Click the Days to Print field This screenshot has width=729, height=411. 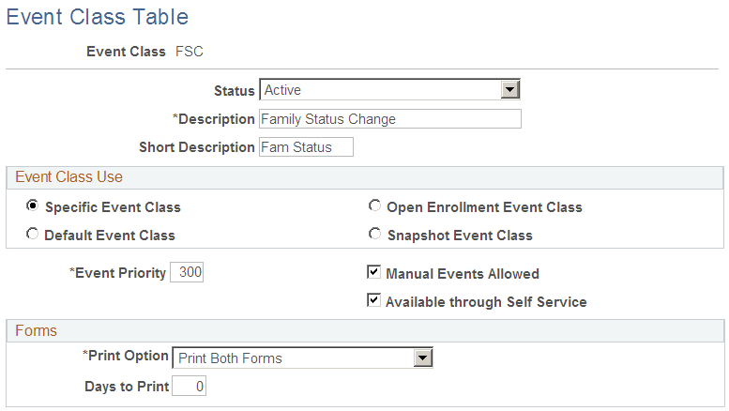pos(190,386)
